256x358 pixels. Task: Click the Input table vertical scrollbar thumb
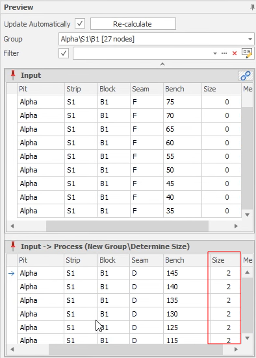point(248,158)
